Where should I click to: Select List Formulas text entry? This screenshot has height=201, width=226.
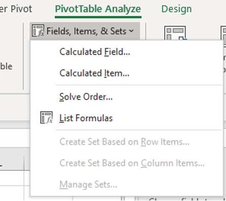point(86,118)
